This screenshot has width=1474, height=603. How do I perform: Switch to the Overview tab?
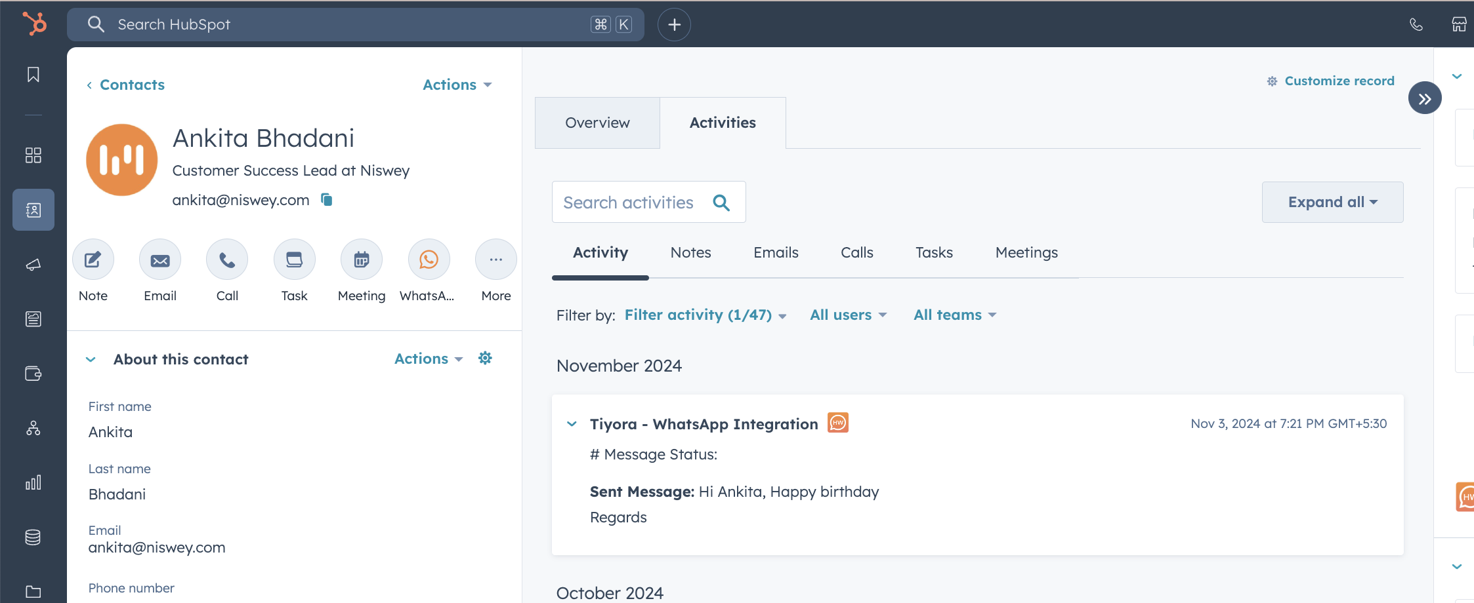tap(597, 123)
